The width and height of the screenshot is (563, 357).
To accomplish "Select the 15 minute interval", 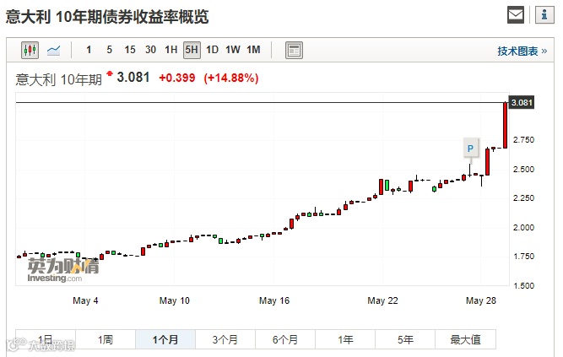I will pyautogui.click(x=130, y=50).
